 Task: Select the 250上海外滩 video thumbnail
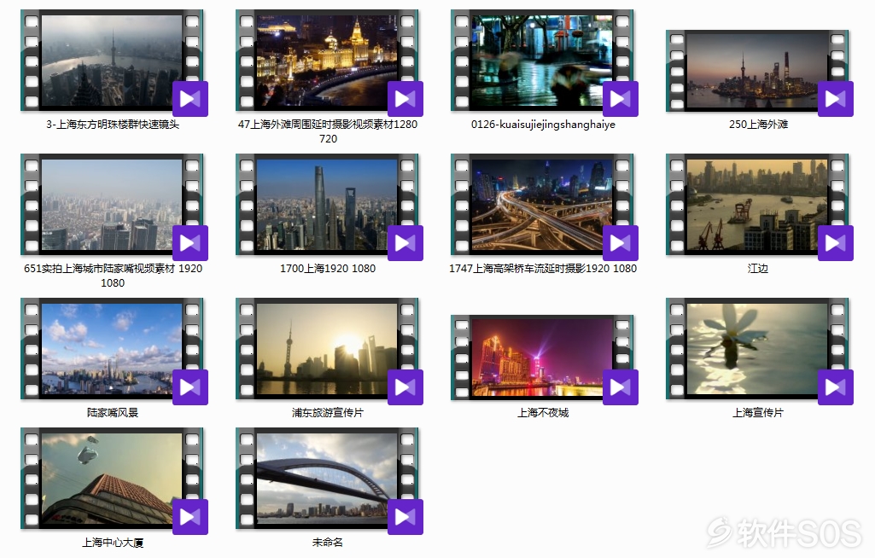coord(757,71)
